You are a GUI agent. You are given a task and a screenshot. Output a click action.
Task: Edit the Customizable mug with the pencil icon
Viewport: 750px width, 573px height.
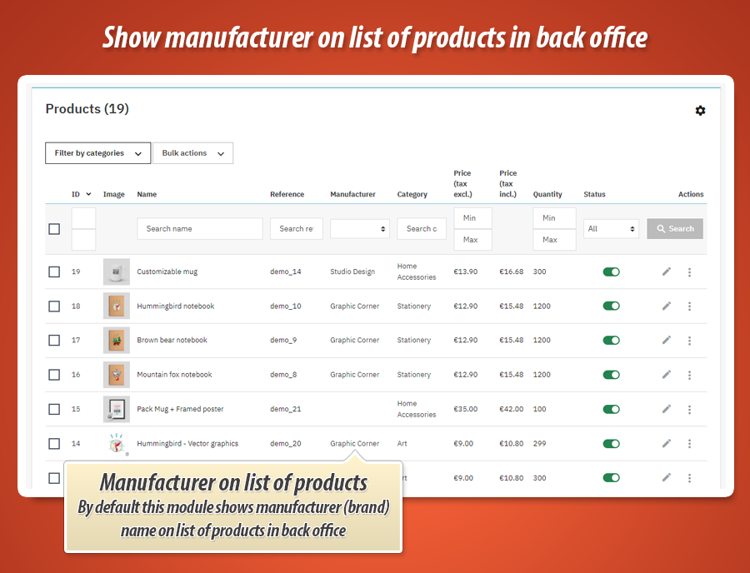(x=666, y=272)
